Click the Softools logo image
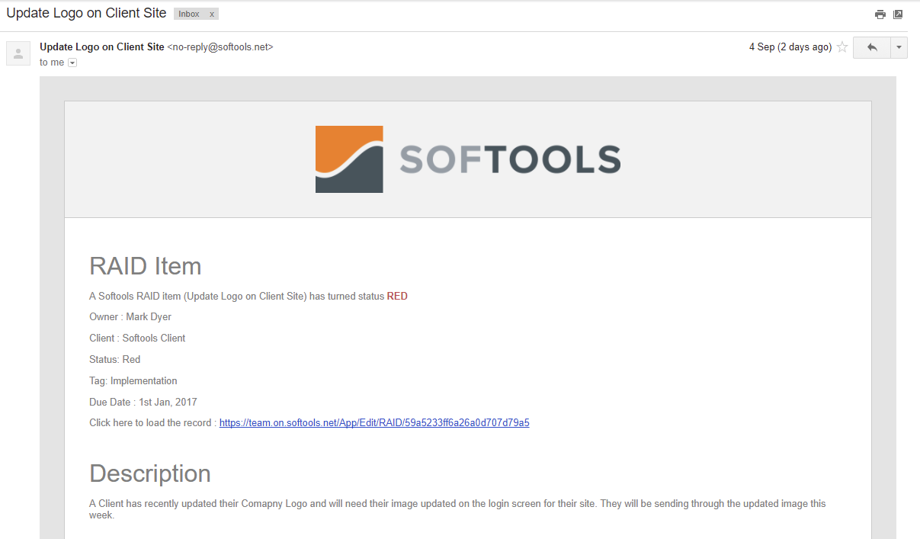The image size is (920, 539). click(x=468, y=159)
